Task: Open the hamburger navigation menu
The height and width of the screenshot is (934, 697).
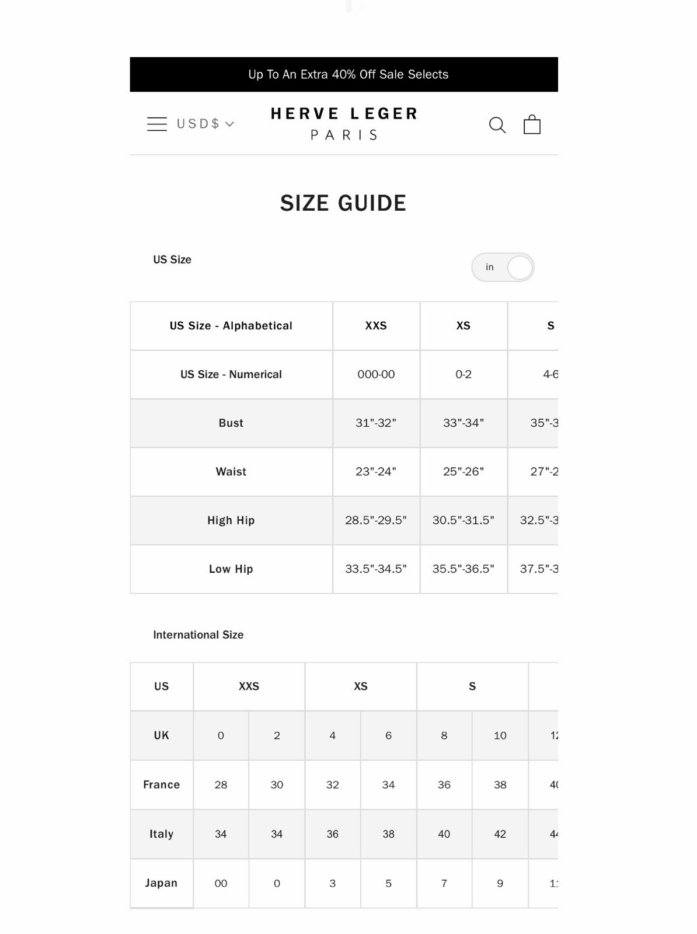Action: point(156,124)
